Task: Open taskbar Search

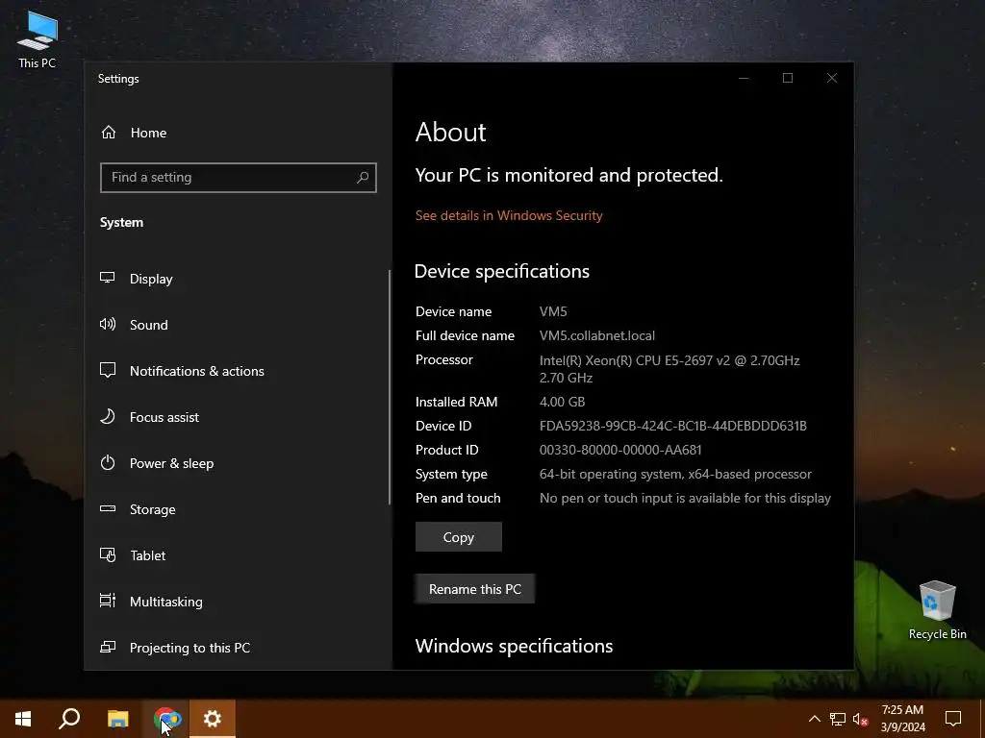Action: click(69, 719)
